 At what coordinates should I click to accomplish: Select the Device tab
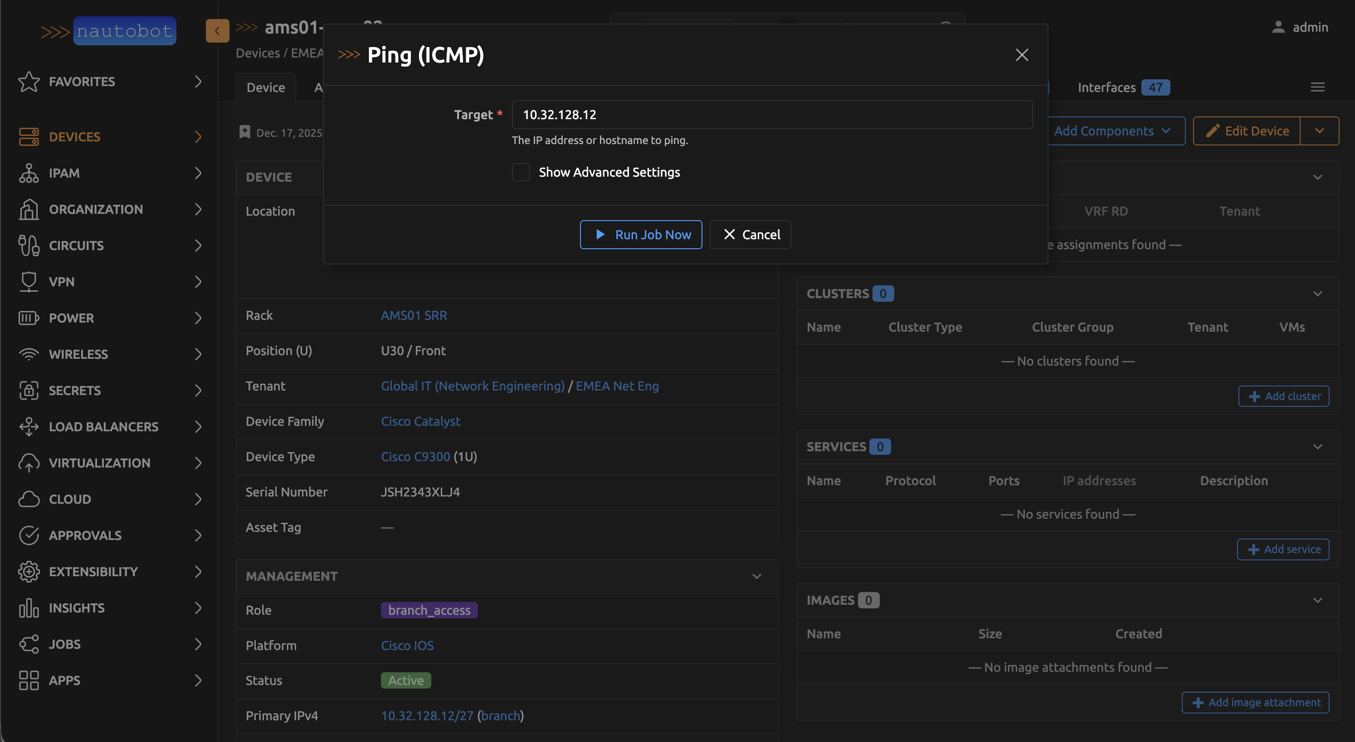point(266,87)
